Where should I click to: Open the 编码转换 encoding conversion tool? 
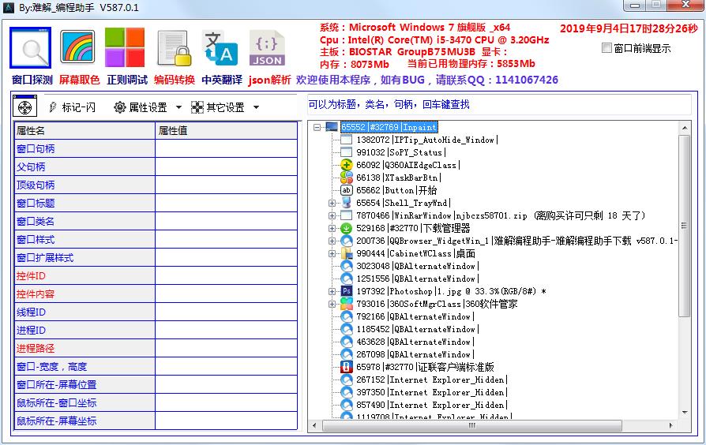(173, 49)
